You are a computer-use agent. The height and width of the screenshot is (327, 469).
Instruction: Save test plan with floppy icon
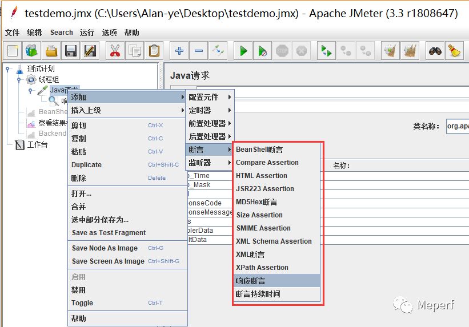(71, 51)
